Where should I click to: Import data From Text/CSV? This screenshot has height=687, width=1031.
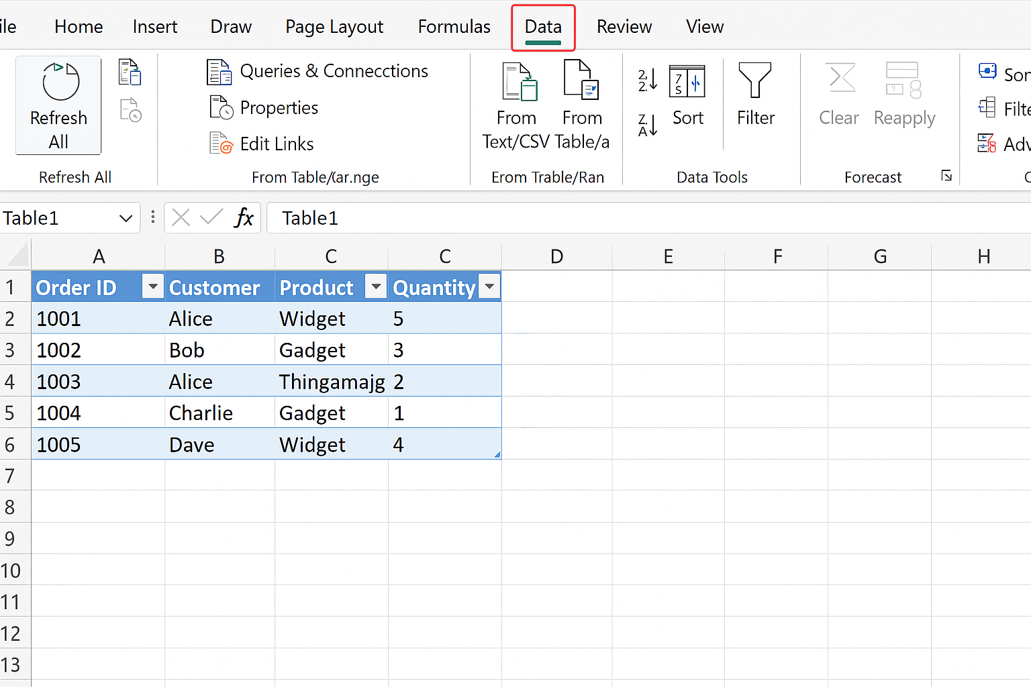[x=517, y=106]
